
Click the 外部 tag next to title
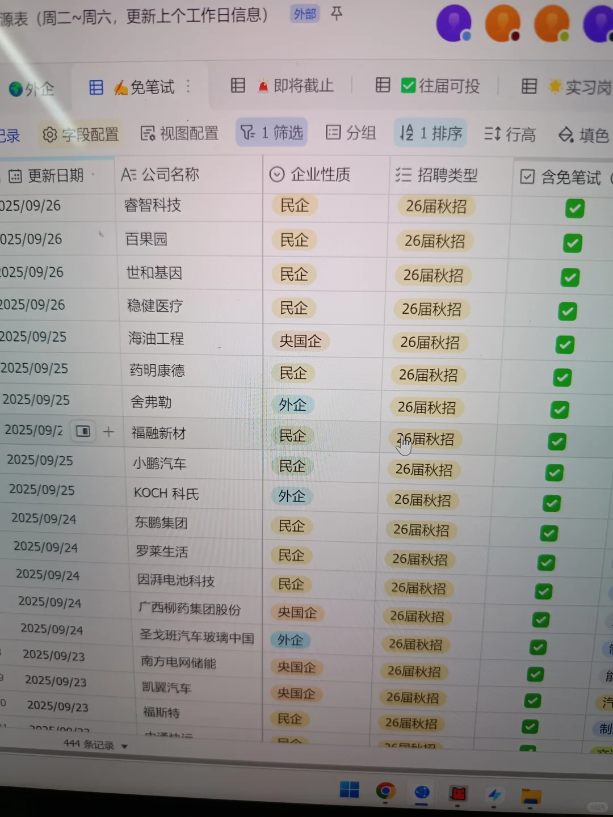coord(305,14)
